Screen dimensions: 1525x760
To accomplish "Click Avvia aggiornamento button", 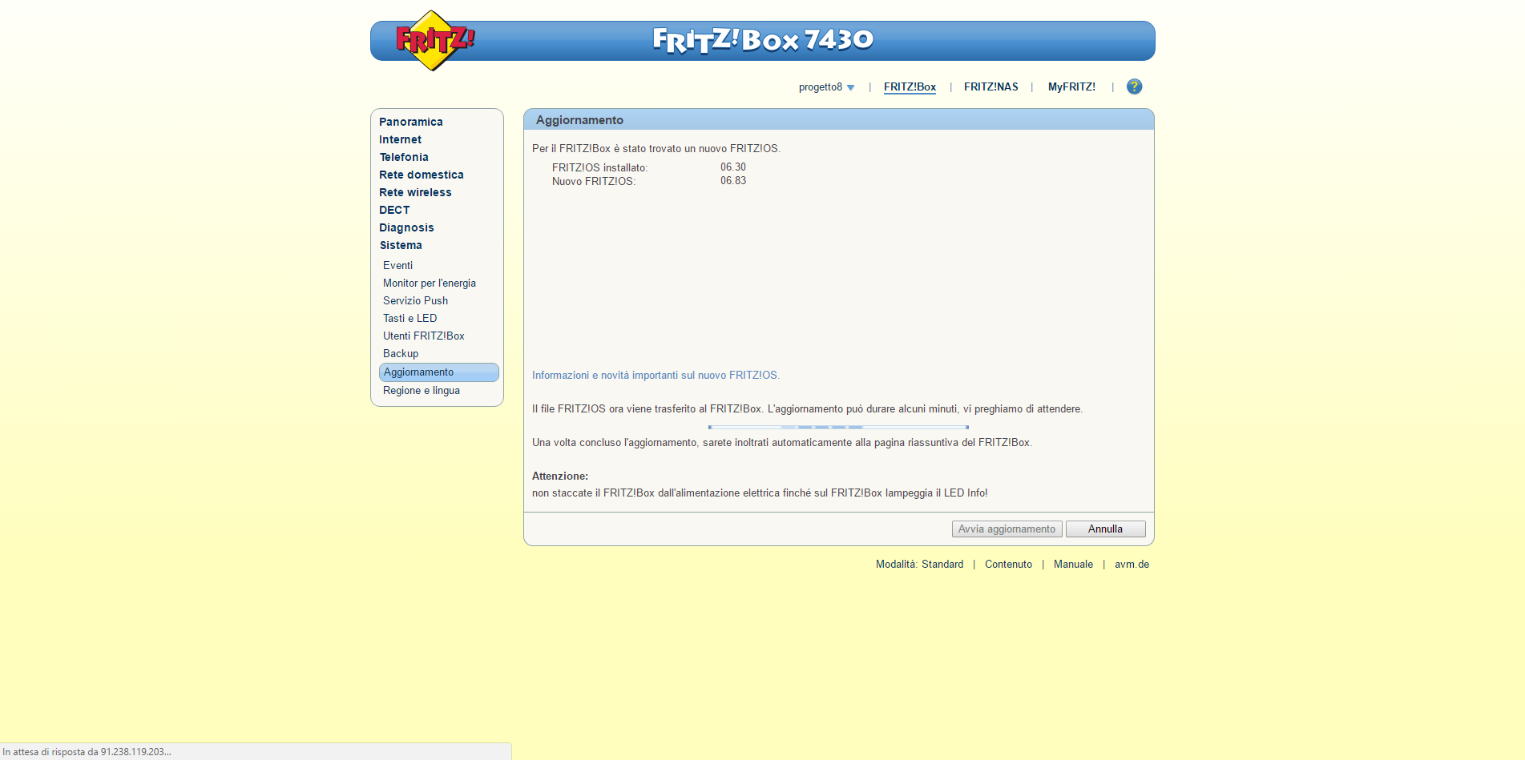I will [1007, 529].
